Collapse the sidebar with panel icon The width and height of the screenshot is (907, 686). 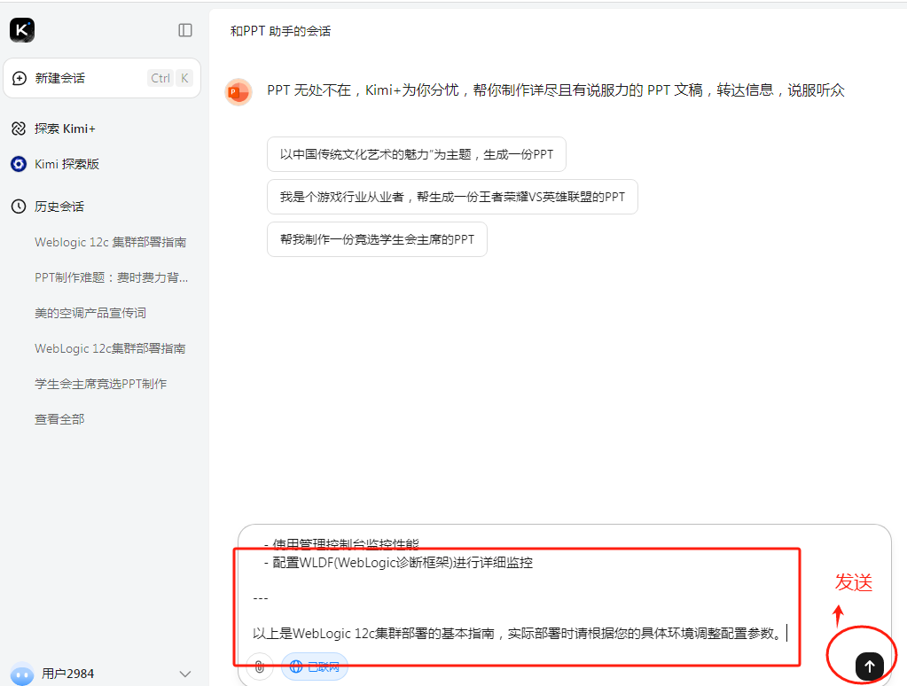pyautogui.click(x=185, y=30)
